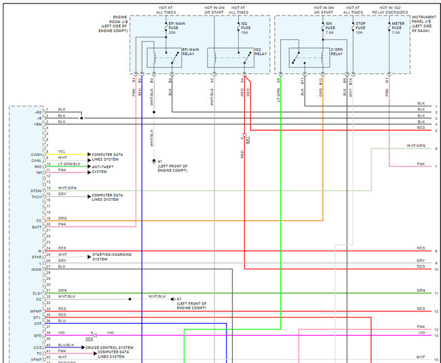Viewport: 441px width, 363px height.
Task: Click HOT W/ IG2 RELAY ENERGIZED label
Action: pos(390,10)
